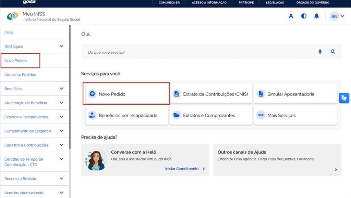Click the magnifying glass search icon
This screenshot has width=351, height=198.
click(333, 52)
